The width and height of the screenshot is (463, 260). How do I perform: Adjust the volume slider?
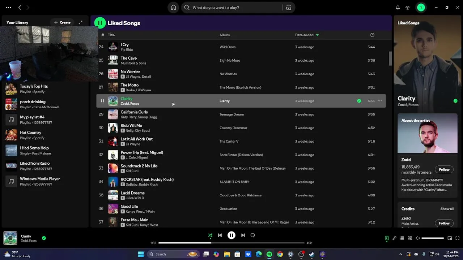tap(433, 238)
